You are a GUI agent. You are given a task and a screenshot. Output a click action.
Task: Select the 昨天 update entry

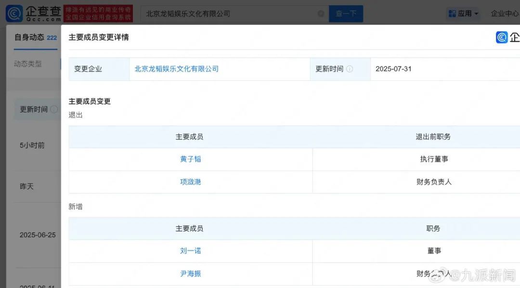(x=26, y=186)
